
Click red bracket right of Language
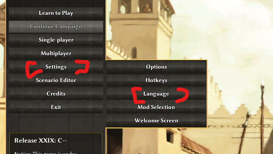point(182,95)
